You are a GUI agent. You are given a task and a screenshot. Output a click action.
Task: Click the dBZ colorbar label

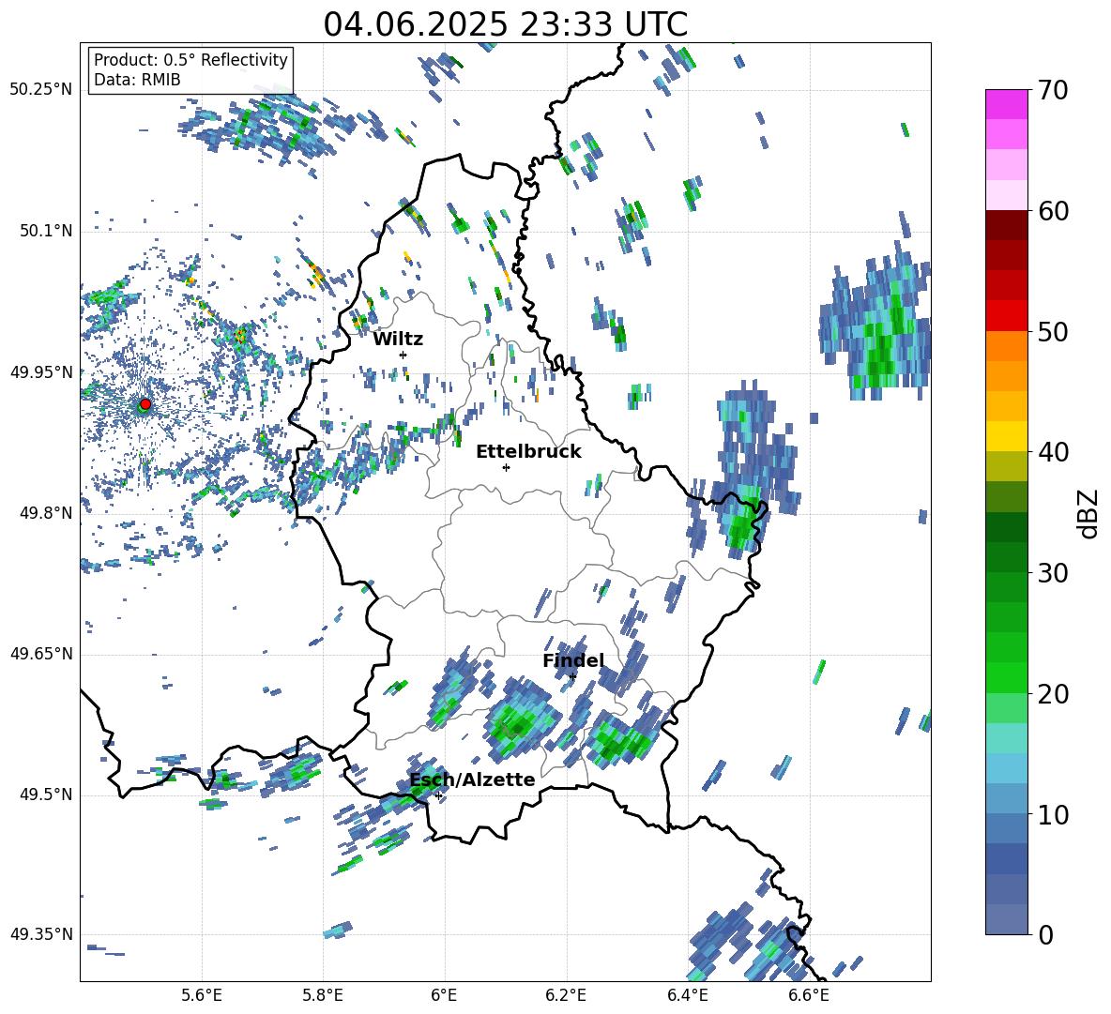pyautogui.click(x=1089, y=513)
